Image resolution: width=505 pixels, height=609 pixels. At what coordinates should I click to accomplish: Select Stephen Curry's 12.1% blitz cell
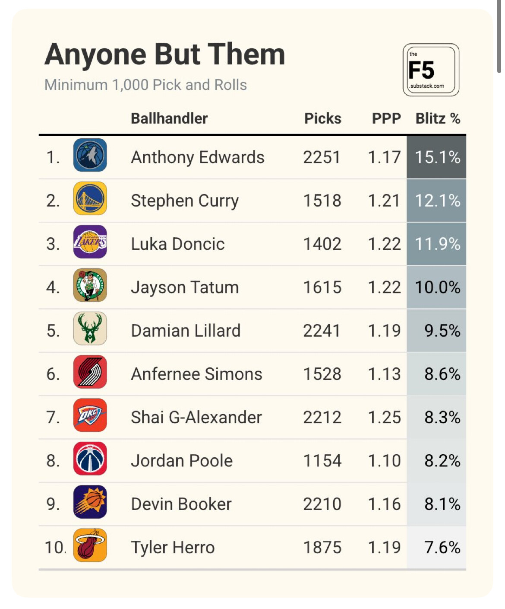(436, 201)
